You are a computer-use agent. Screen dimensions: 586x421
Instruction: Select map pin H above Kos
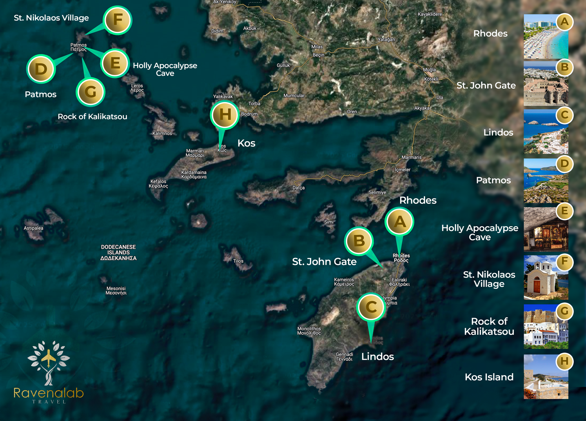pyautogui.click(x=225, y=115)
